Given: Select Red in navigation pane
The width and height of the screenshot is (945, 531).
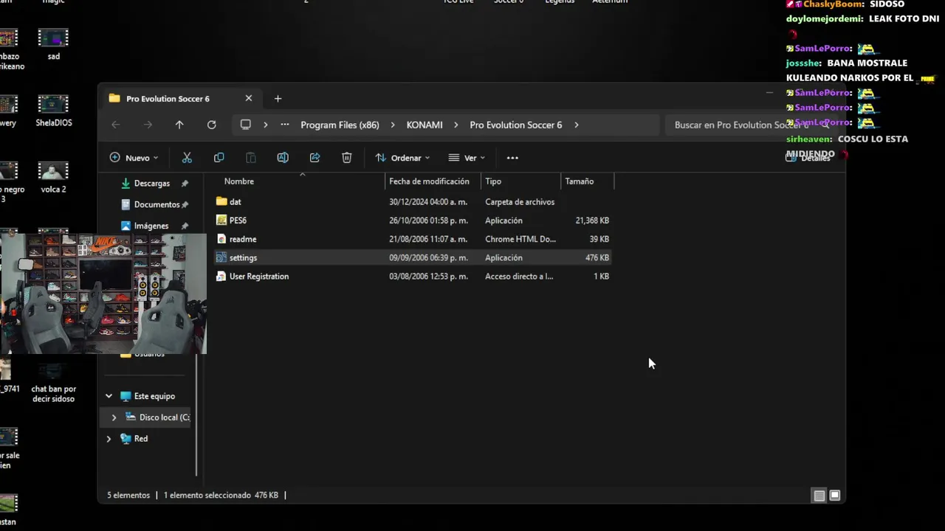Looking at the screenshot, I should point(140,439).
